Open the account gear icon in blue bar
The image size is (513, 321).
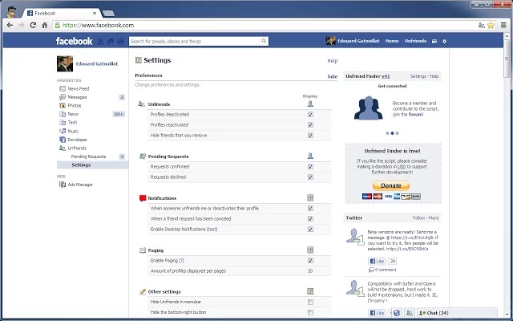(444, 41)
